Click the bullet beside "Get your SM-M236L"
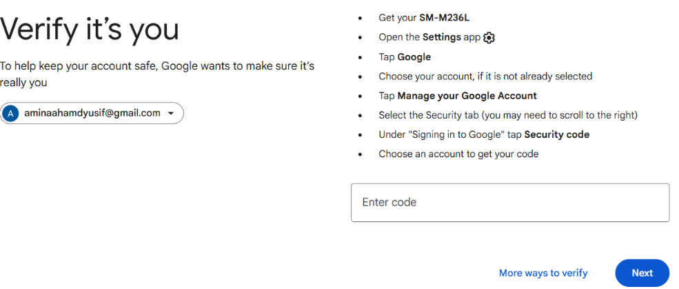 pos(360,18)
